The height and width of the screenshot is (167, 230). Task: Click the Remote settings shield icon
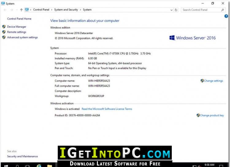pyautogui.click(x=4, y=32)
